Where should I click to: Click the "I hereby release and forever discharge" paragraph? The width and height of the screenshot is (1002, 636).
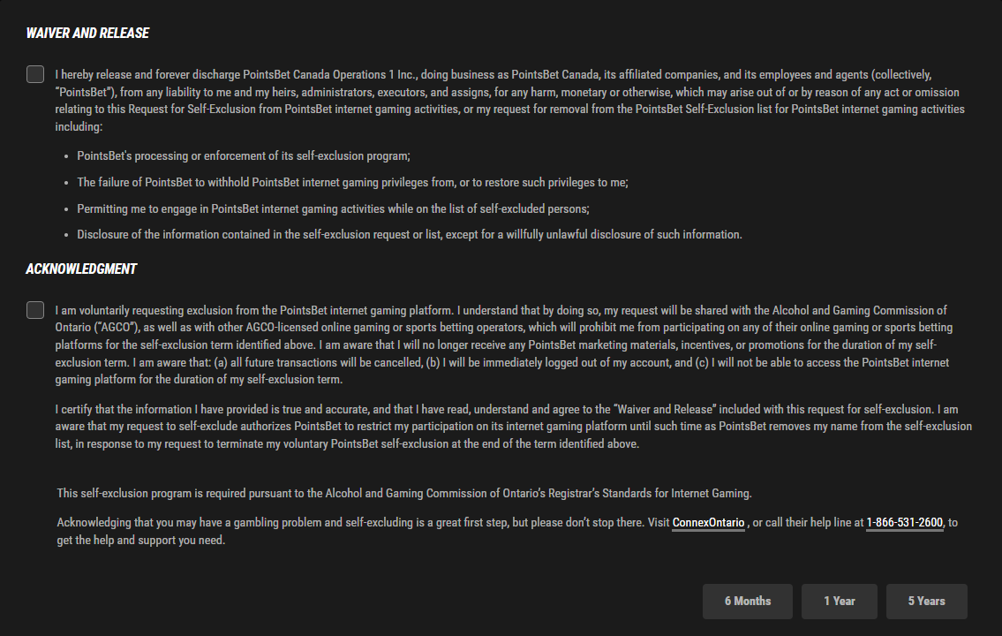point(510,101)
